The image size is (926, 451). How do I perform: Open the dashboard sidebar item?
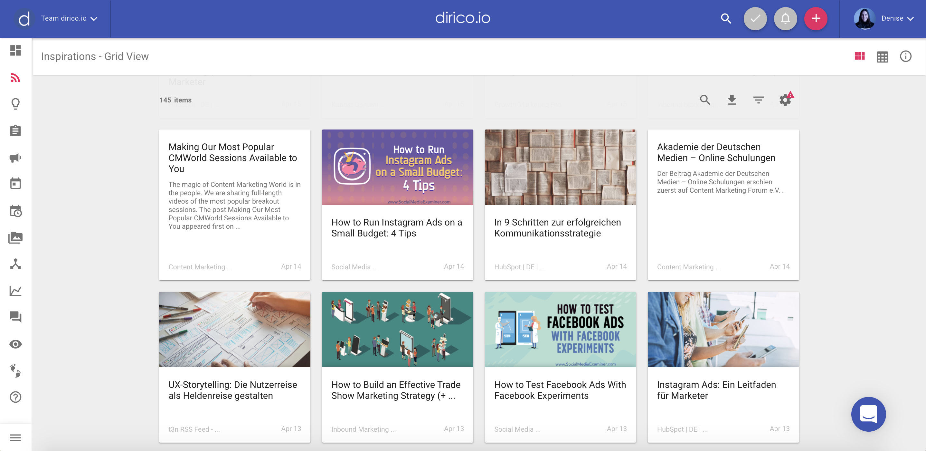(x=15, y=50)
